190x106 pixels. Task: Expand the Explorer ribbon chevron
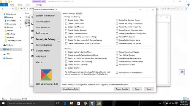click(185, 5)
